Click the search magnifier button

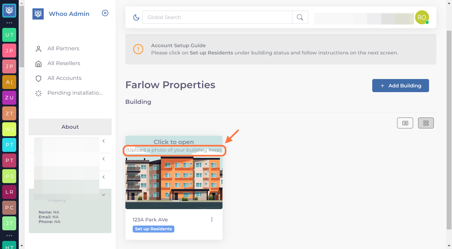(x=300, y=17)
